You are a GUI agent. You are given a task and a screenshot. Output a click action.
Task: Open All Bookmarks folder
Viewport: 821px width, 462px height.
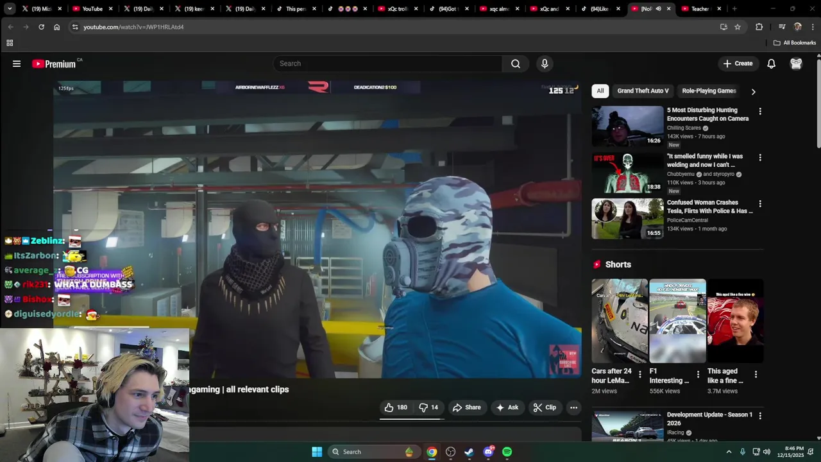pyautogui.click(x=795, y=43)
